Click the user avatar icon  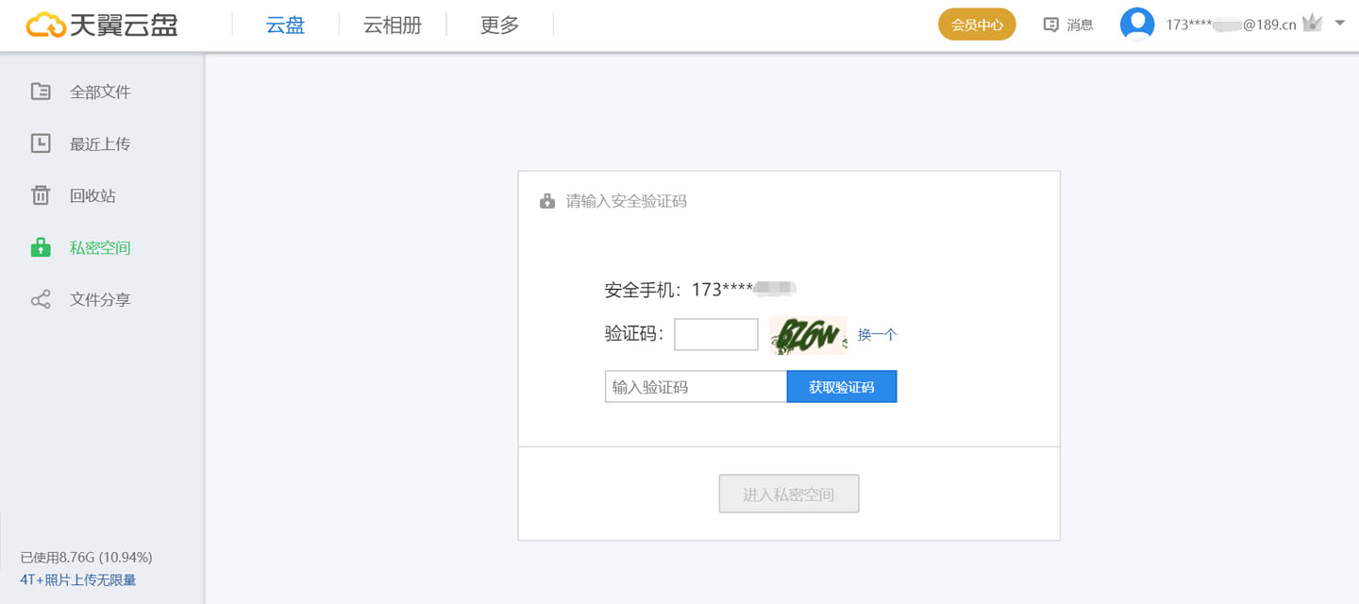(1136, 25)
